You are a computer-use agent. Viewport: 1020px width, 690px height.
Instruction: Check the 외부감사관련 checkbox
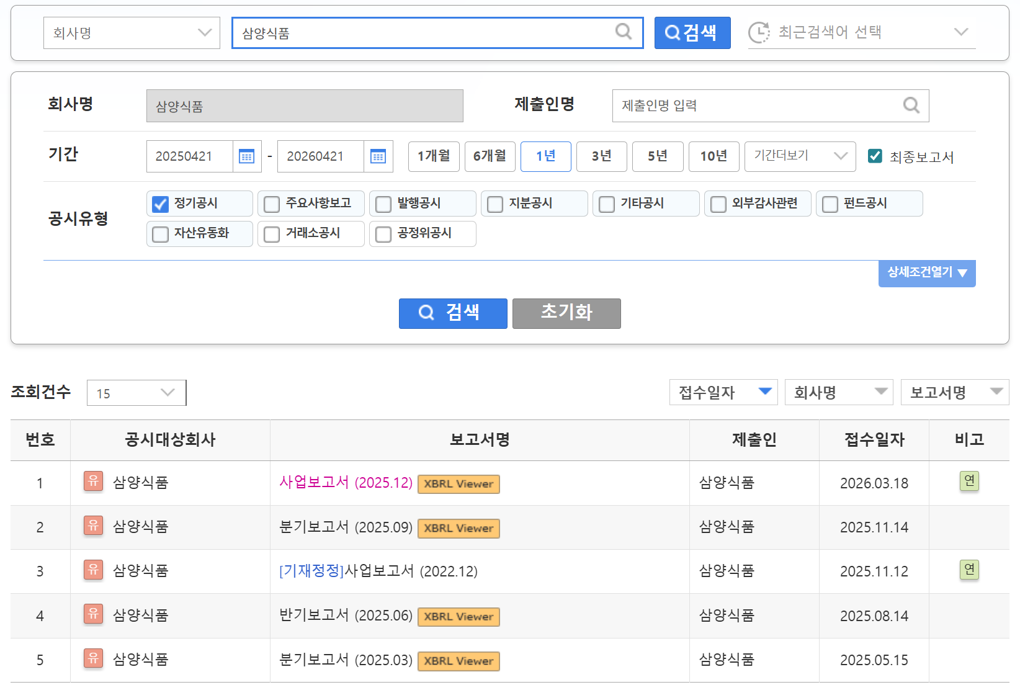(x=718, y=204)
